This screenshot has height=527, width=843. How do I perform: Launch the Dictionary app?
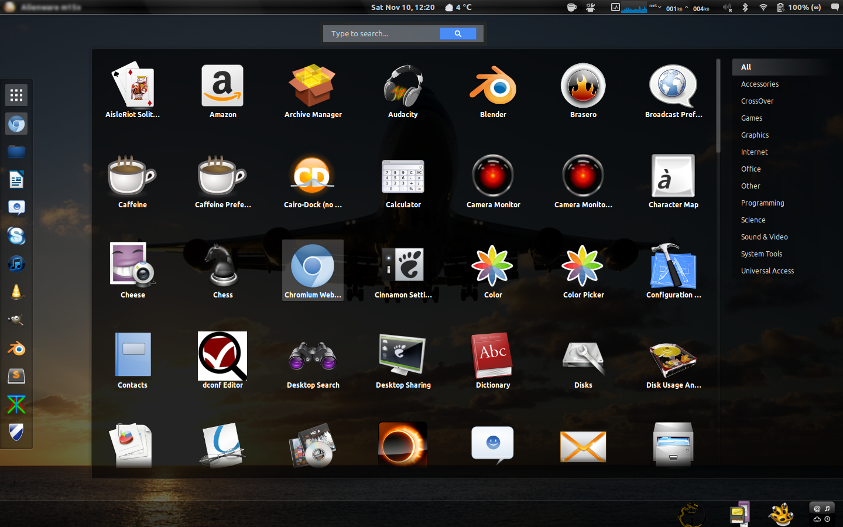(x=494, y=361)
